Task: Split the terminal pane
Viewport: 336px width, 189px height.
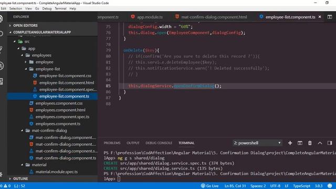Action: [300, 143]
